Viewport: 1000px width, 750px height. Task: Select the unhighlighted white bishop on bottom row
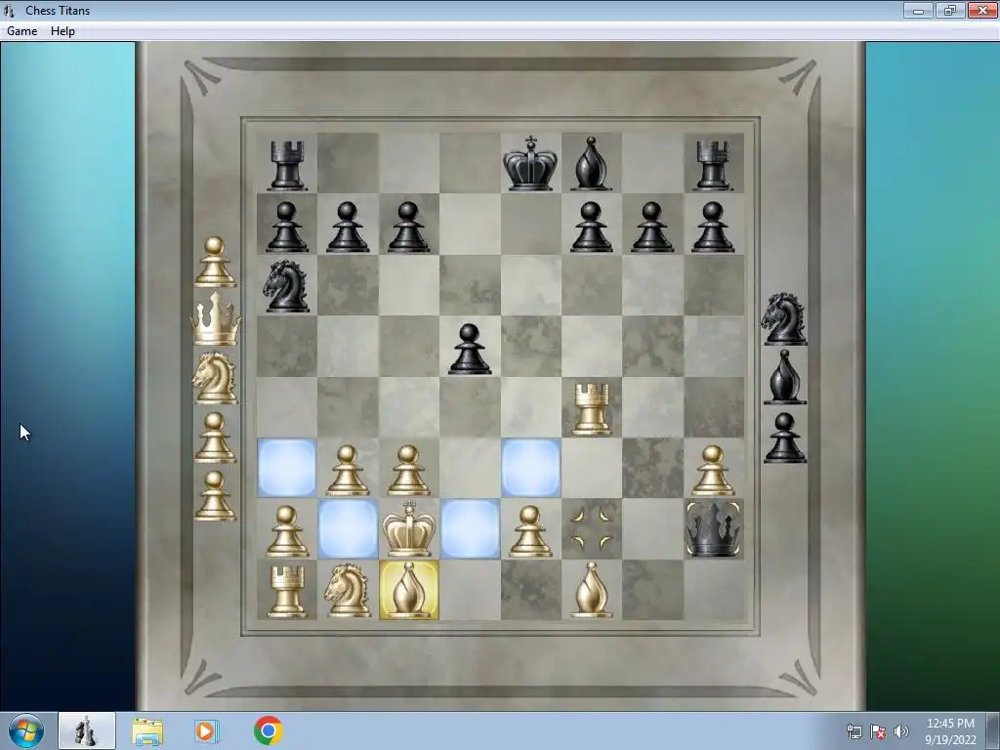click(x=591, y=590)
